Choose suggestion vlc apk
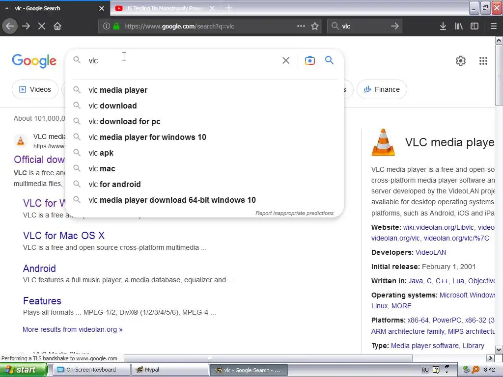The width and height of the screenshot is (503, 377). click(x=204, y=153)
